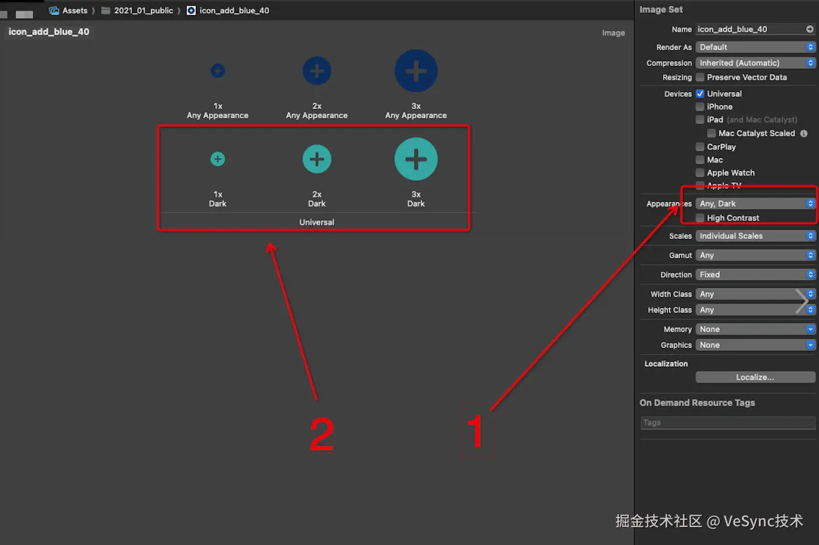Screen dimensions: 819x545
Task: Click the Localize... button
Action: pos(755,377)
